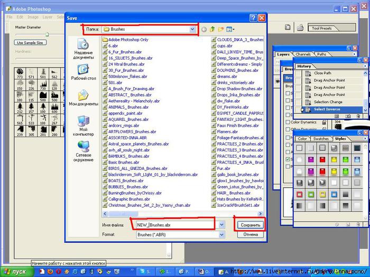Open the Styles panel flyout menu arrow

tap(365, 138)
